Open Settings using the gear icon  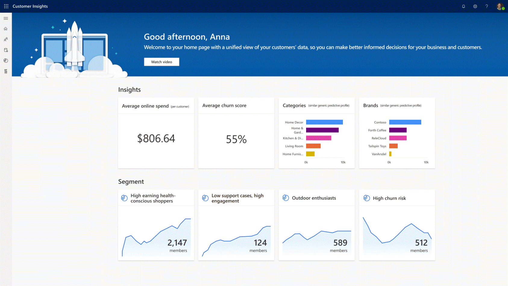(475, 6)
